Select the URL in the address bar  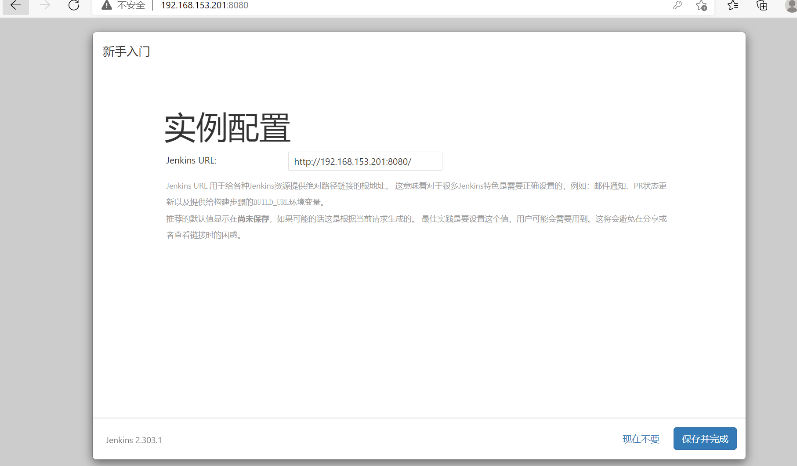[x=204, y=5]
